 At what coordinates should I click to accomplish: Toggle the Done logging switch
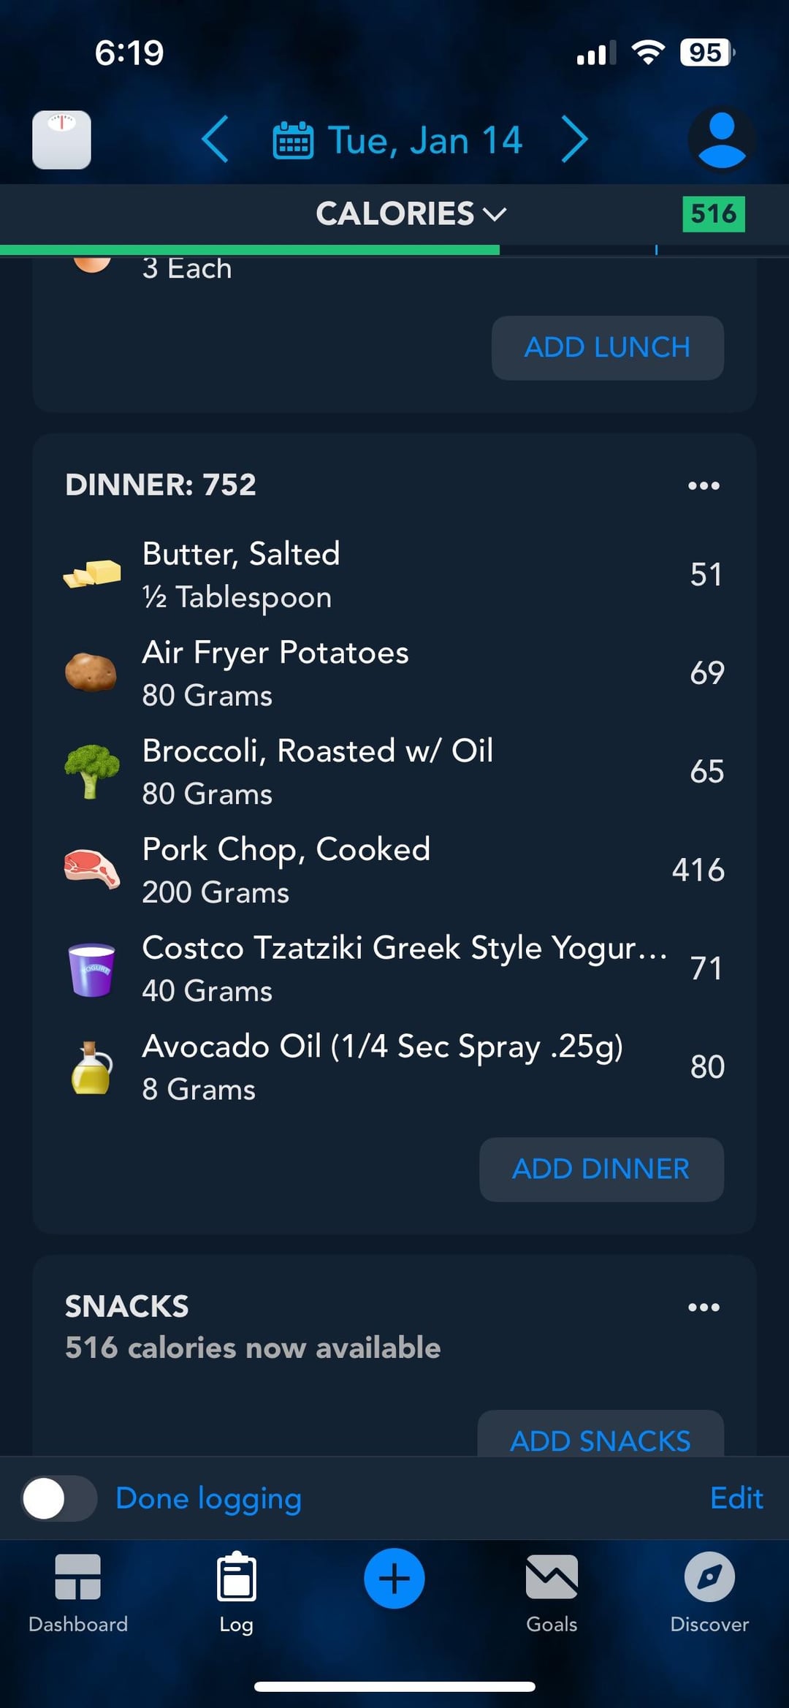[x=59, y=1498]
